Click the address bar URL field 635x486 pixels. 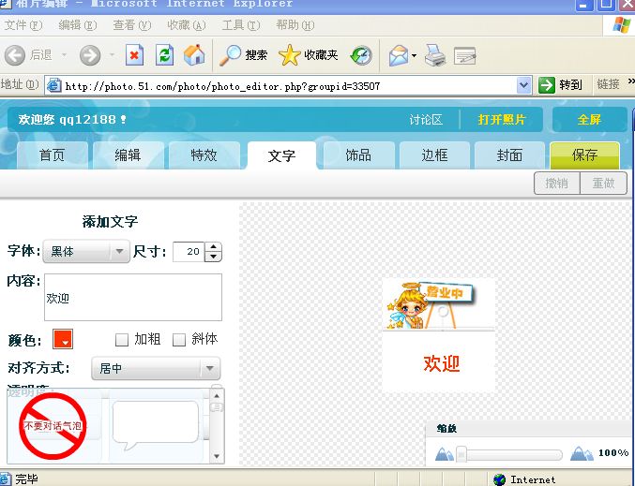click(290, 86)
